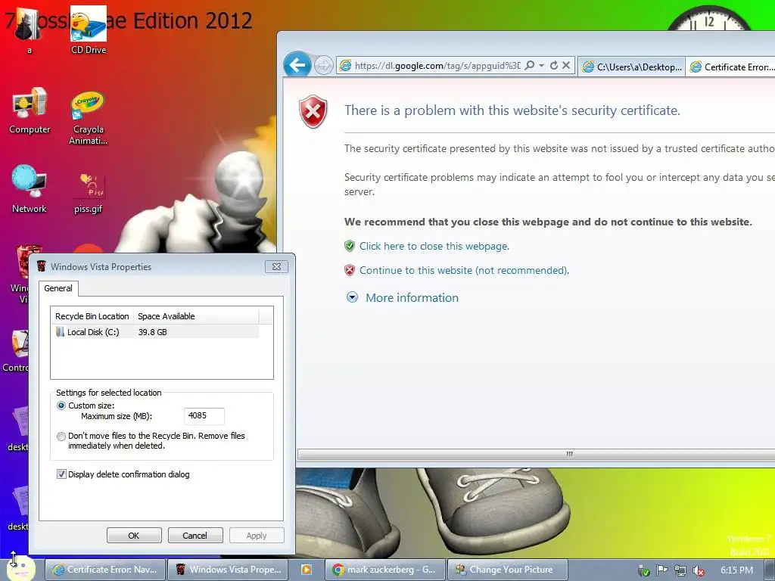Open the Computer desktop icon
This screenshot has width=775, height=581.
[30, 111]
